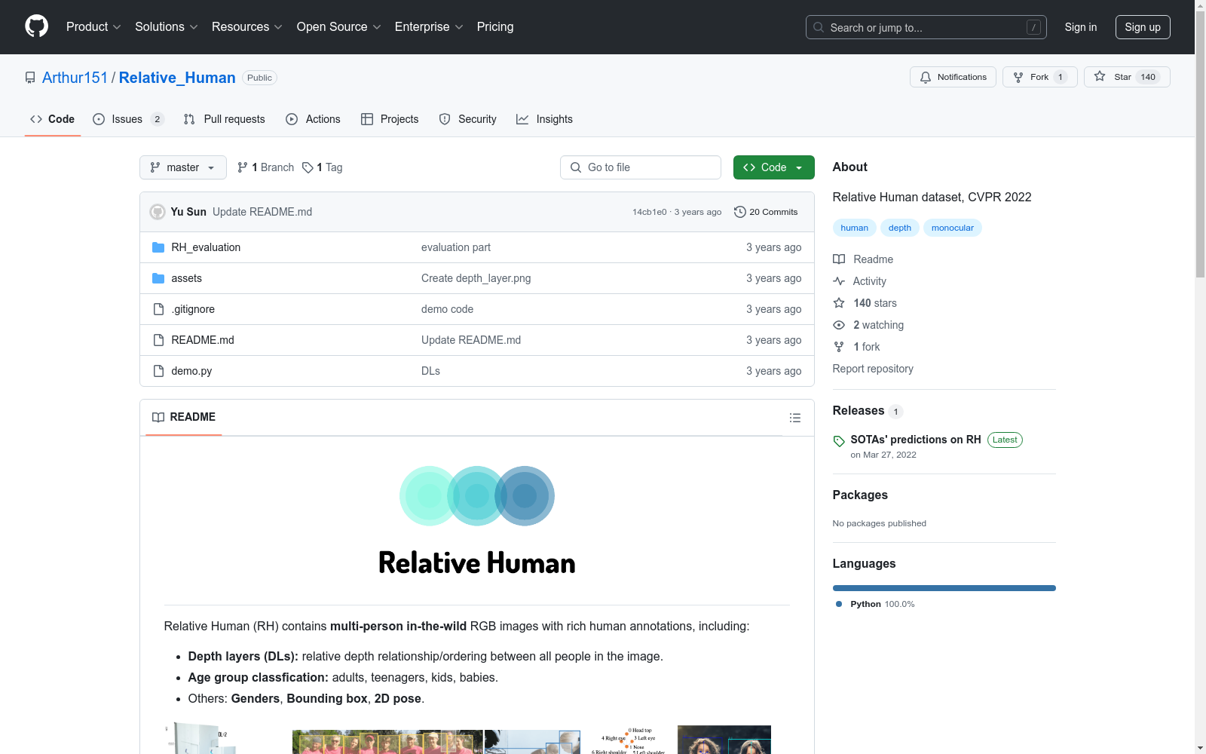Open the 'evaluation part' commit message
This screenshot has width=1206, height=754.
tap(456, 247)
